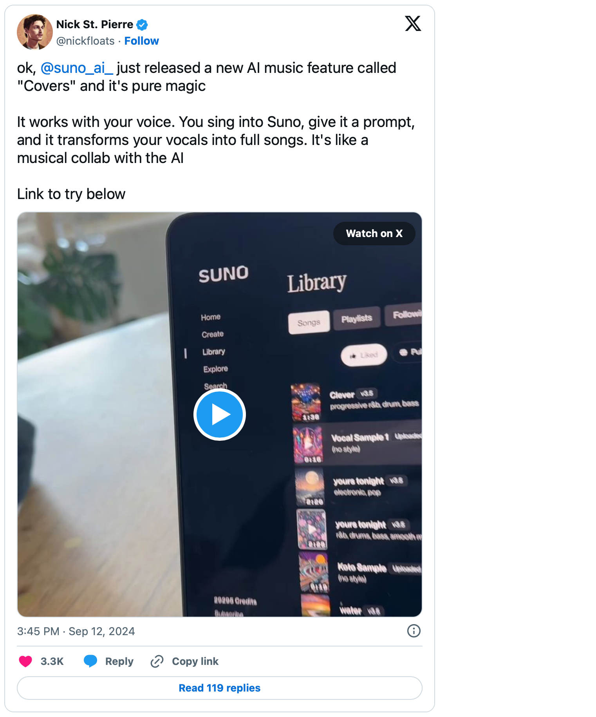Follow the @nickfloats account
The image size is (596, 717).
point(141,41)
